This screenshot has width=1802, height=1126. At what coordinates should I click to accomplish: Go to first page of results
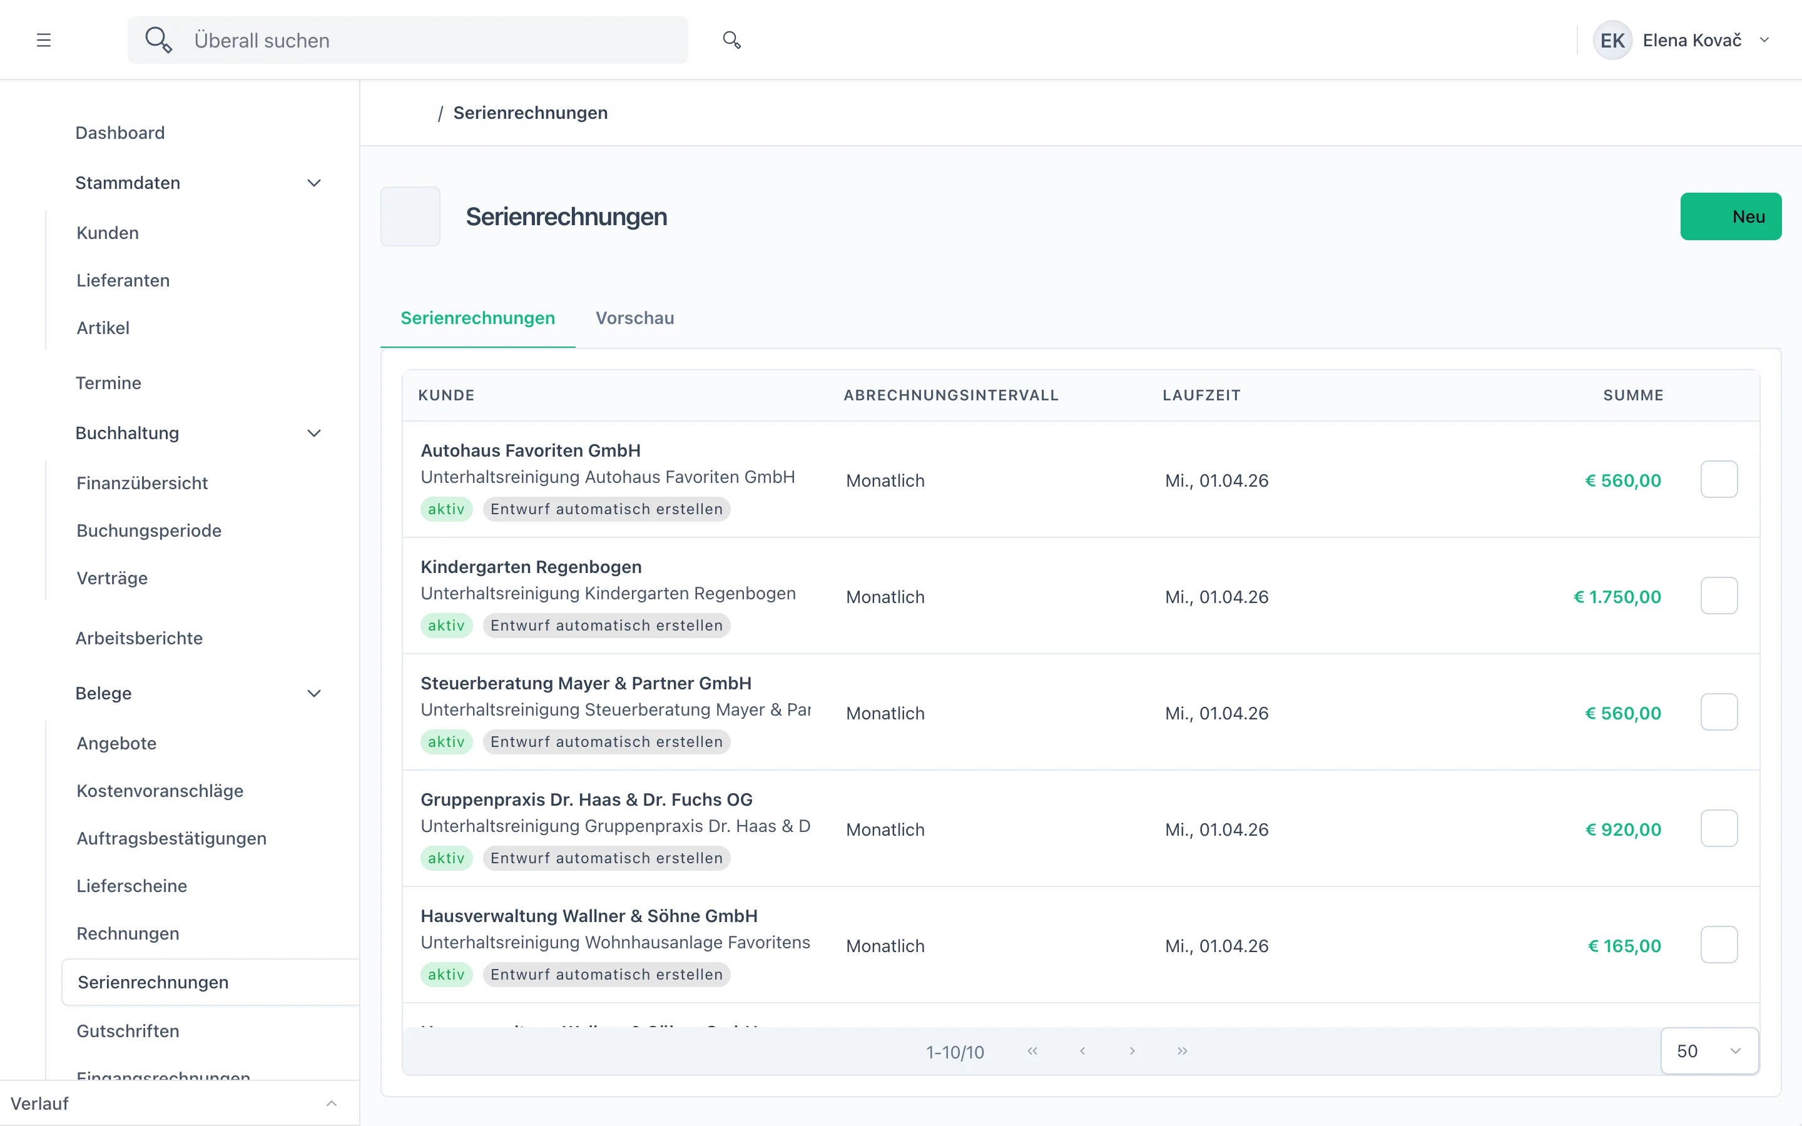tap(1032, 1051)
